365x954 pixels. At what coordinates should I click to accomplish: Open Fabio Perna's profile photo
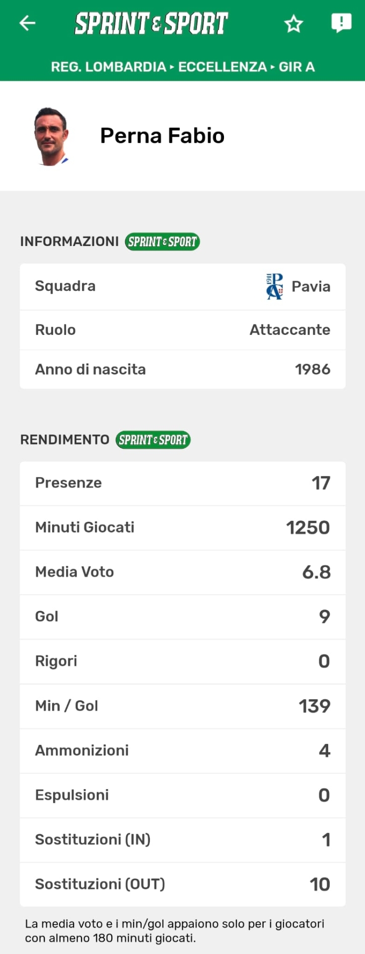(x=51, y=136)
